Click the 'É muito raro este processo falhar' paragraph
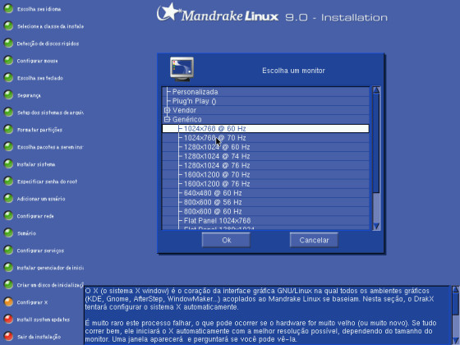This screenshot has width=460, height=345. pyautogui.click(x=260, y=331)
